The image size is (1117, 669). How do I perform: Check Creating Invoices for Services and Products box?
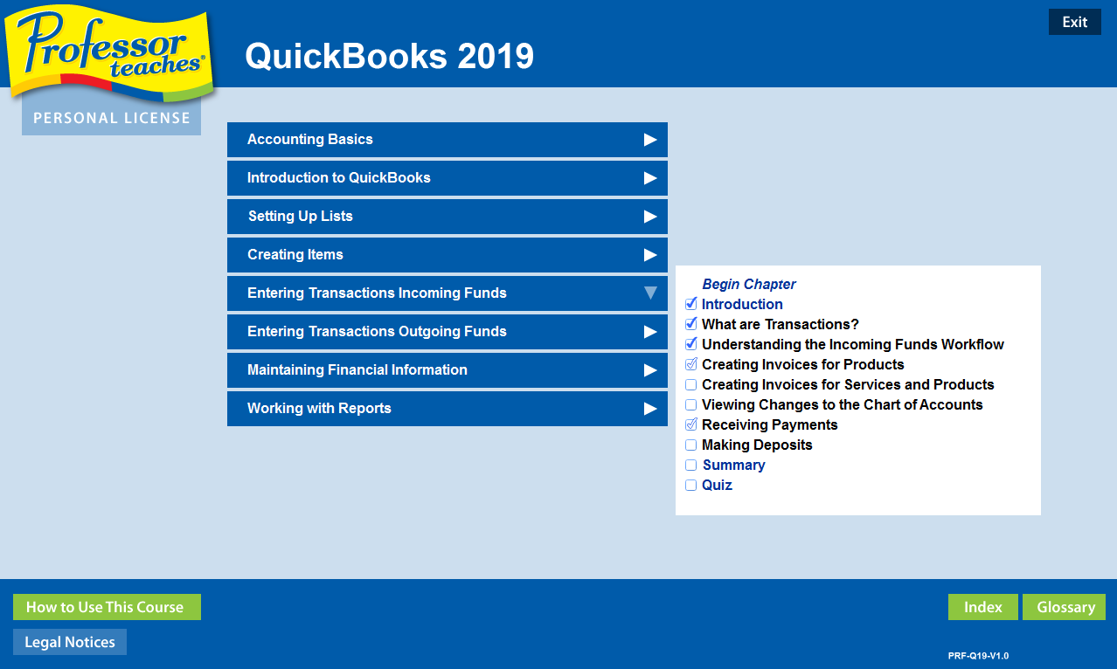click(691, 384)
